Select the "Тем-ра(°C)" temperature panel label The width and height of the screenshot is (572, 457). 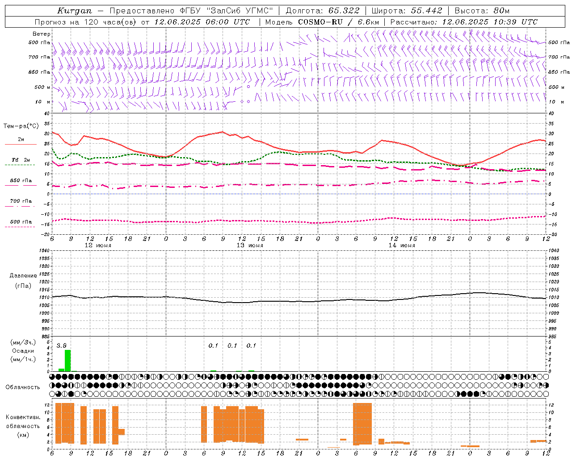21,126
